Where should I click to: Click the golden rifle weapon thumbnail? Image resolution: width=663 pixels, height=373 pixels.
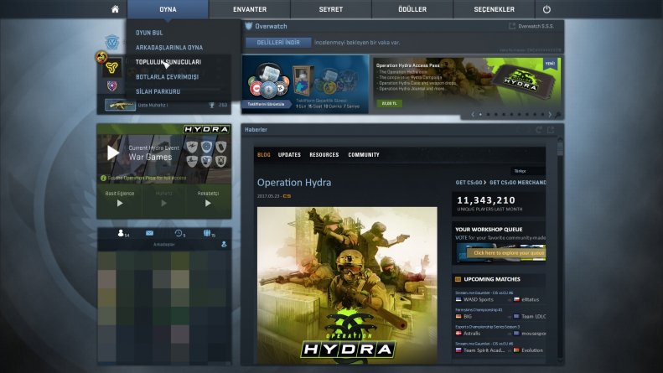coord(120,105)
